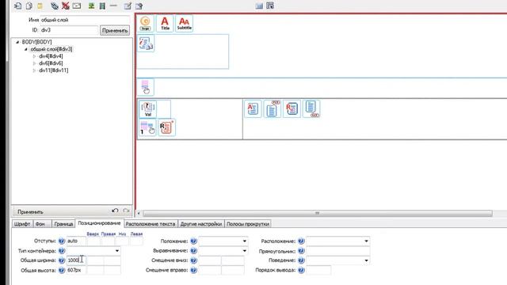Image resolution: width=507 pixels, height=285 pixels.
Task: Select the logo block in the canvas
Action: 146,24
